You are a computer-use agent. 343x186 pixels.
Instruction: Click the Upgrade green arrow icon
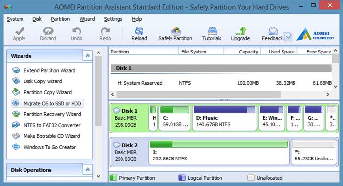(x=242, y=31)
